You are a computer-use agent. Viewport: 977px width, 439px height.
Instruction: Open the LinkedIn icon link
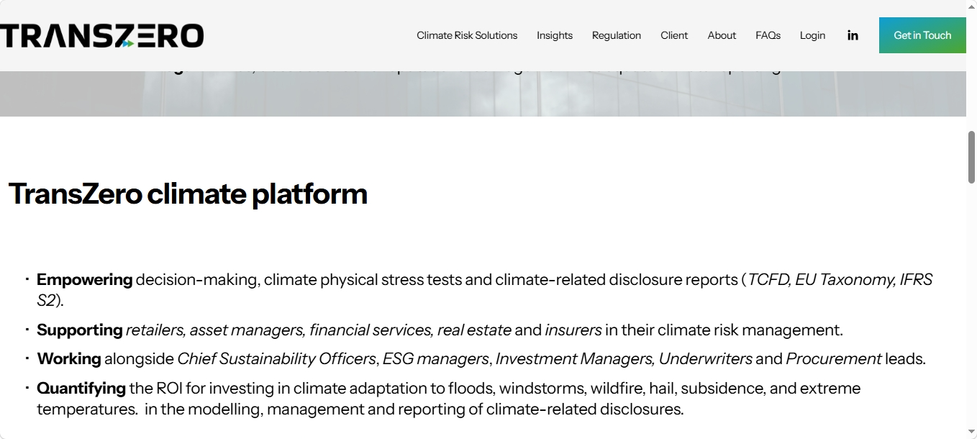pyautogui.click(x=853, y=35)
